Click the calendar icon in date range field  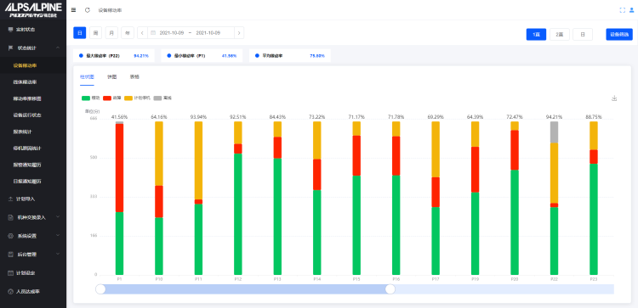click(153, 33)
